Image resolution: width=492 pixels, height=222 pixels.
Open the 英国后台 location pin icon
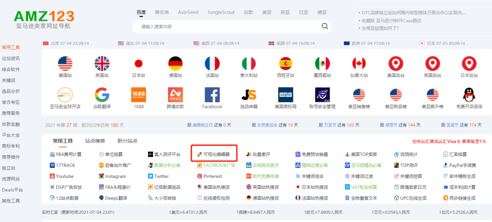tap(432, 64)
